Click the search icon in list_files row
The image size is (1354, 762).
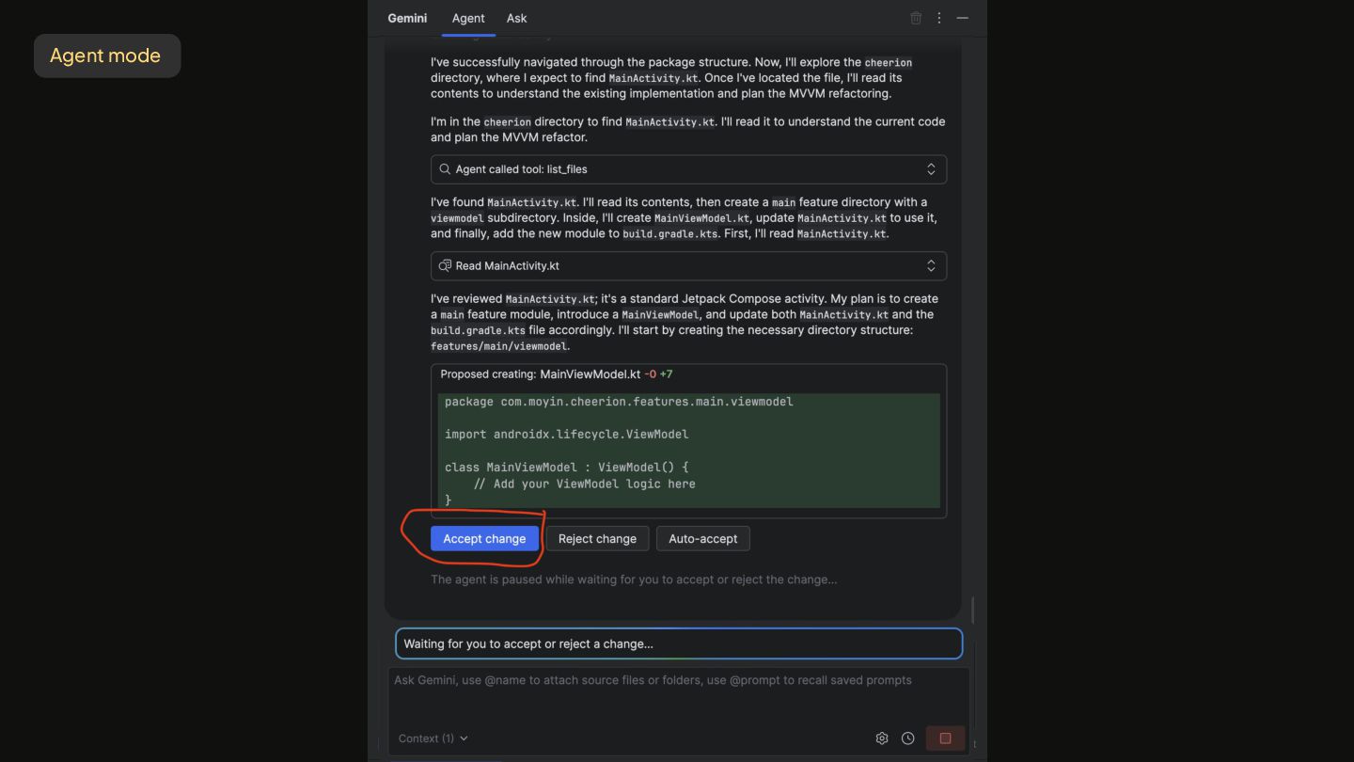pos(445,169)
